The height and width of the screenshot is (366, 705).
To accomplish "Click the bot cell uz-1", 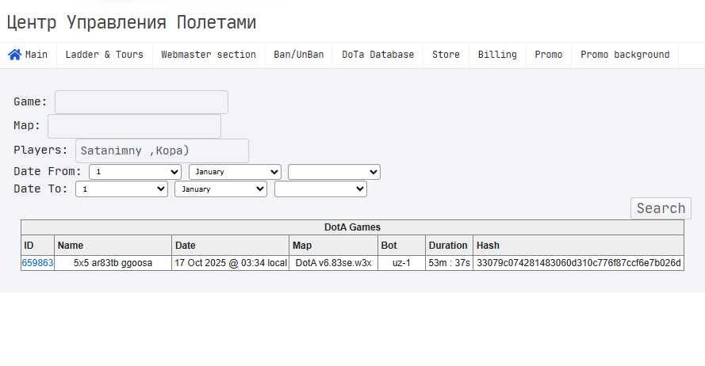I will [401, 263].
